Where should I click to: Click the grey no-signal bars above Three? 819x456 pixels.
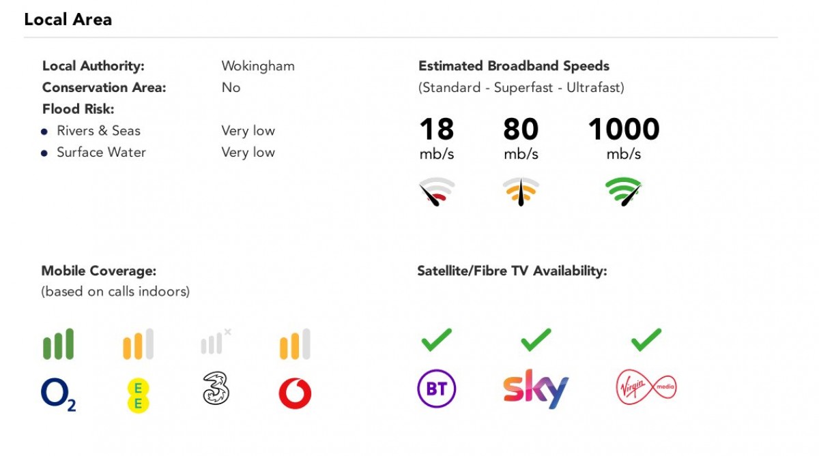coord(214,343)
